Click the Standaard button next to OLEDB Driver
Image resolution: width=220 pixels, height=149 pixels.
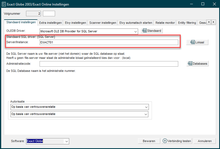152,31
